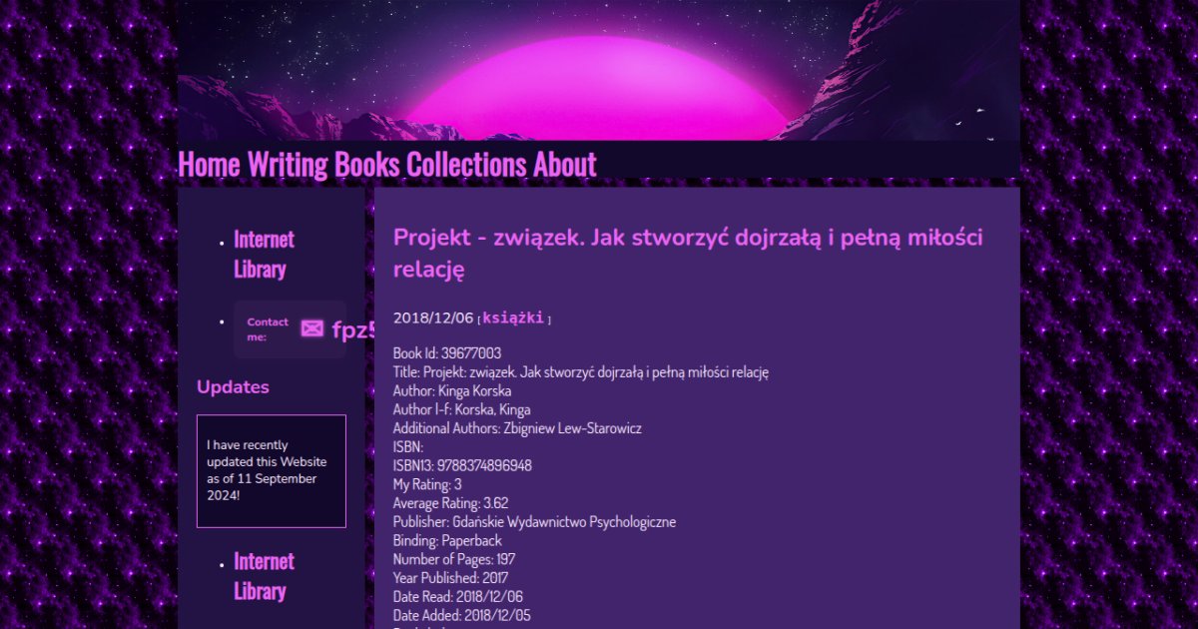Click the Contact me label
The image size is (1198, 629).
point(268,329)
